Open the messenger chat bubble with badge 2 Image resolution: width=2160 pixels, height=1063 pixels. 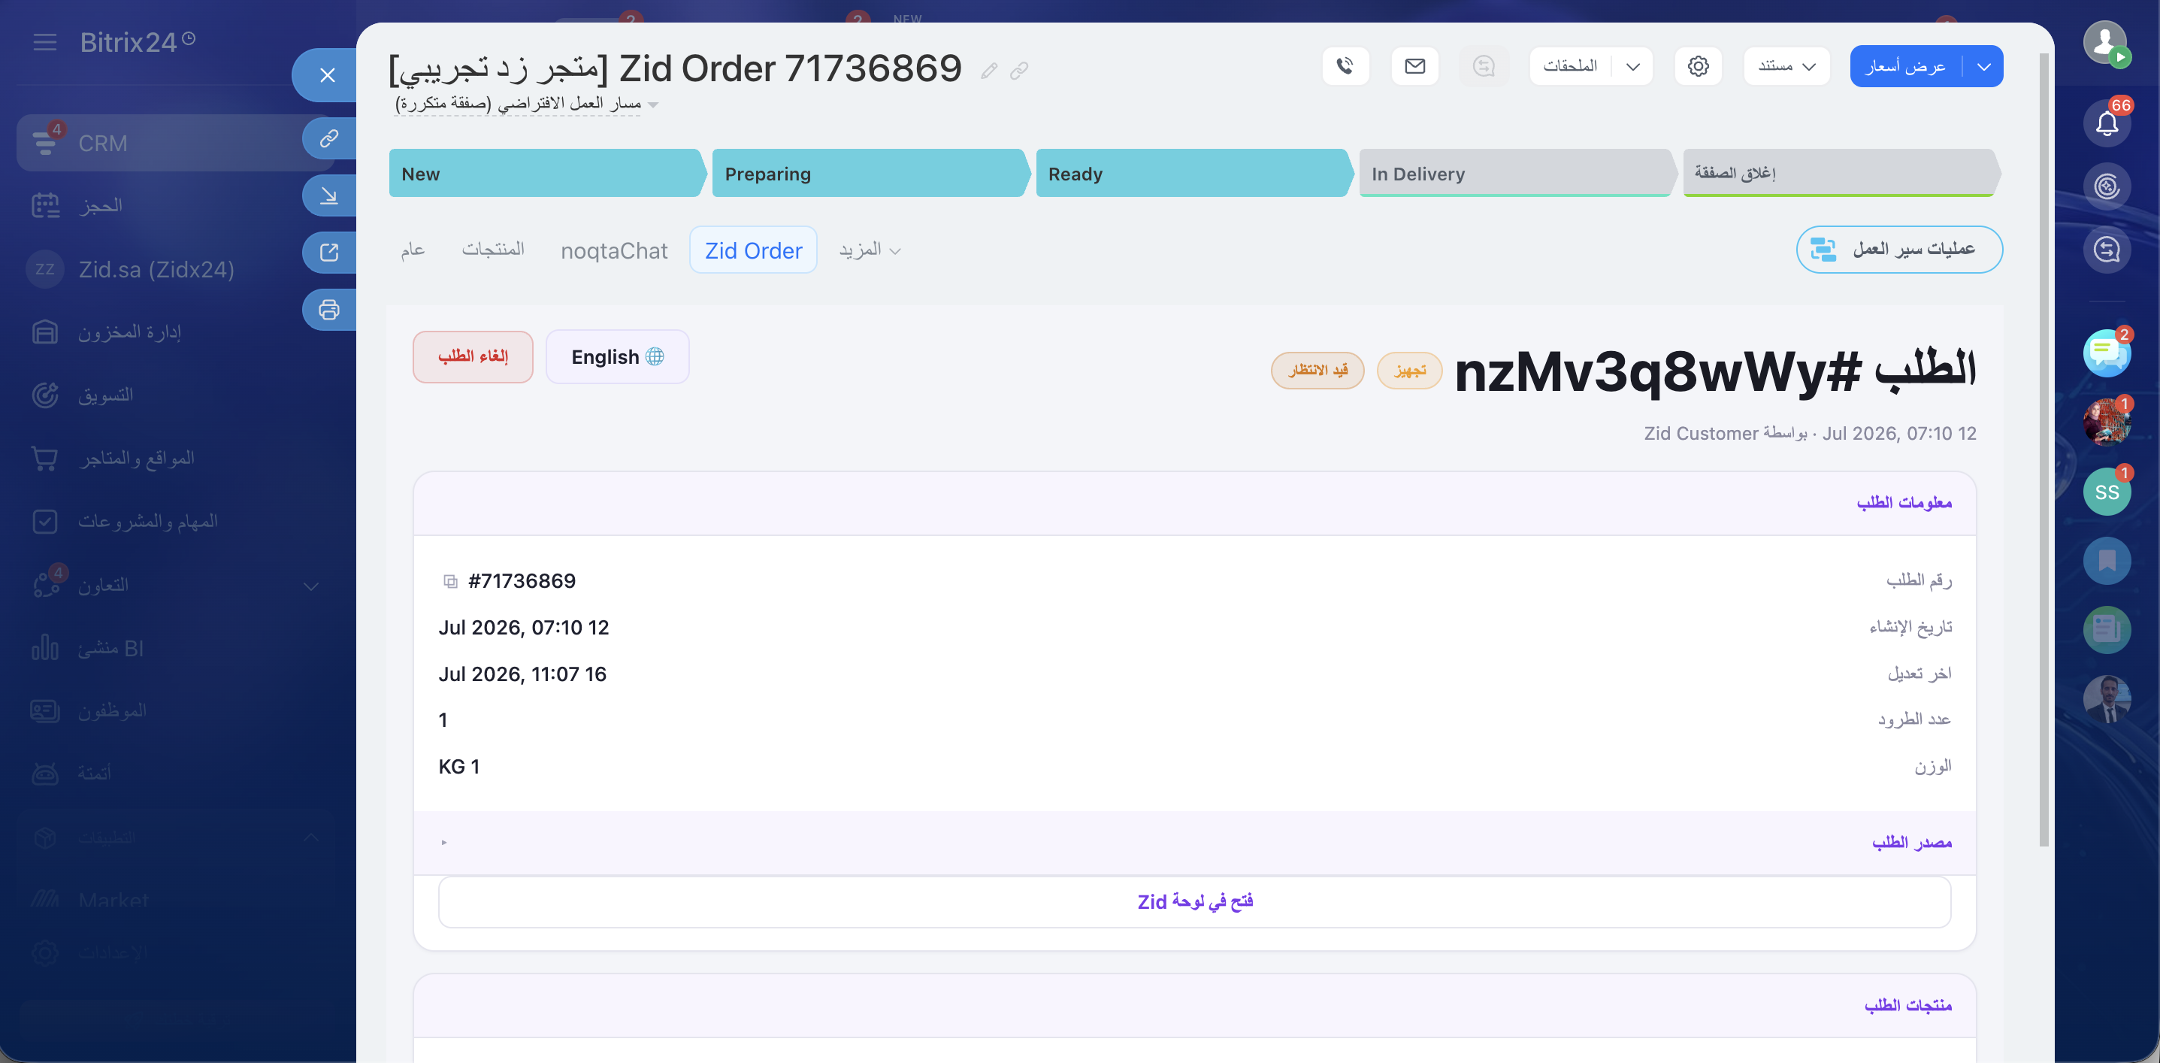point(2107,353)
